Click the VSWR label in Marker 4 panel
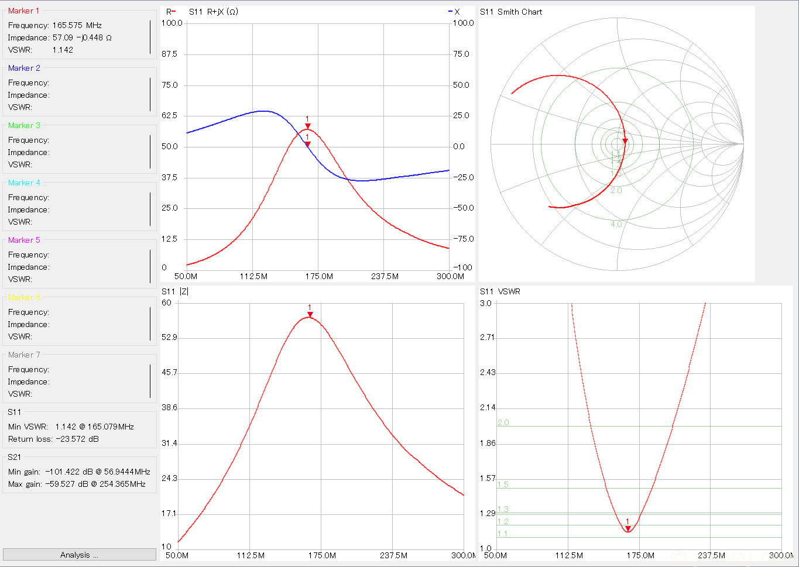This screenshot has height=567, width=799. [x=20, y=222]
